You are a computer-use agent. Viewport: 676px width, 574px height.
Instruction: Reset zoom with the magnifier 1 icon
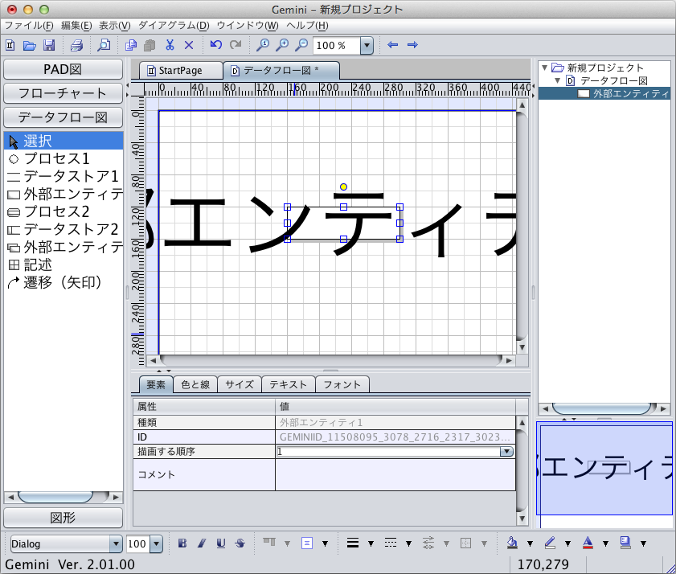point(263,45)
